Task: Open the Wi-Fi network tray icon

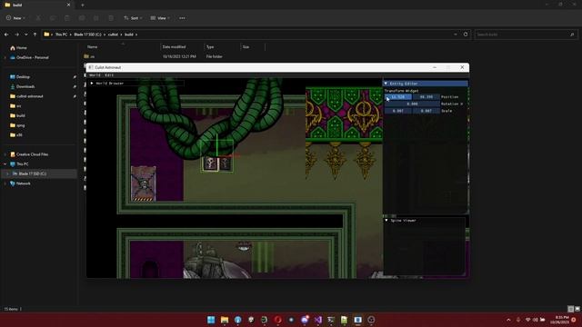Action: (527, 320)
